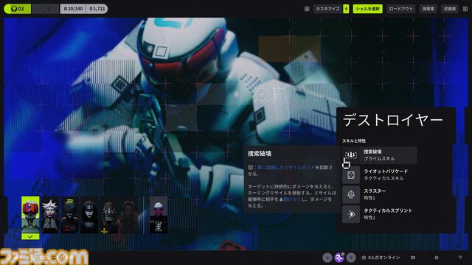Click the purple player emblem in the fireteam bar
This screenshot has width=472, height=265.
339,258
